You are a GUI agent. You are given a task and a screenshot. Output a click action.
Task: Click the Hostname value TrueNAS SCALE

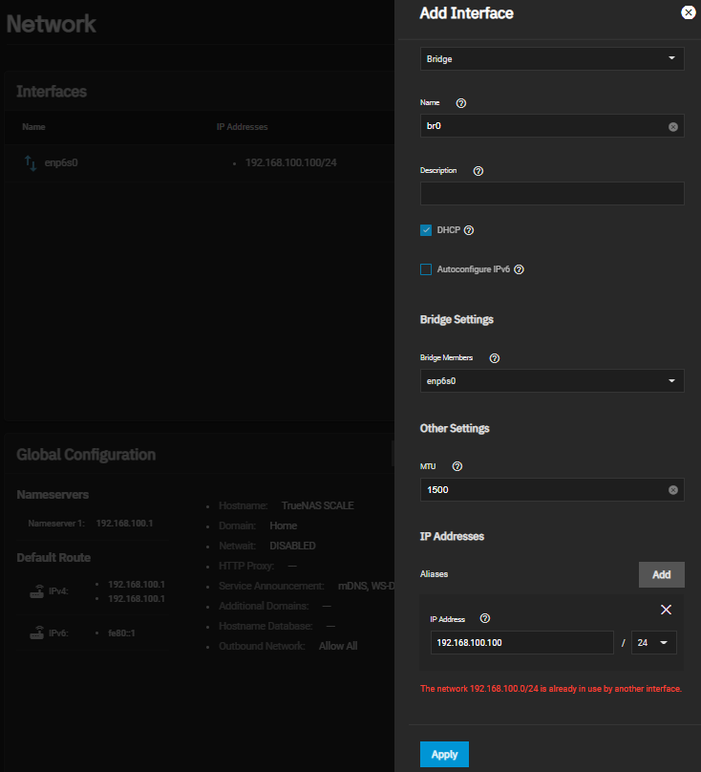coord(317,505)
